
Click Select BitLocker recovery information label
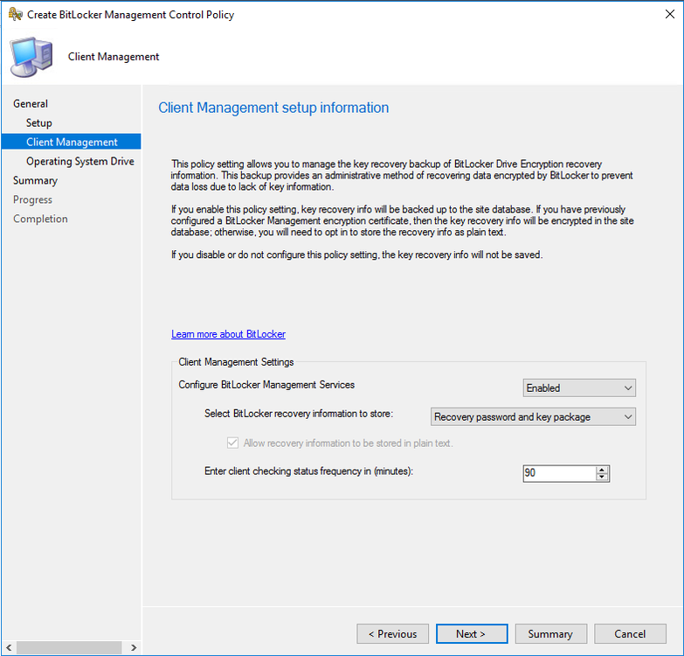(x=299, y=414)
